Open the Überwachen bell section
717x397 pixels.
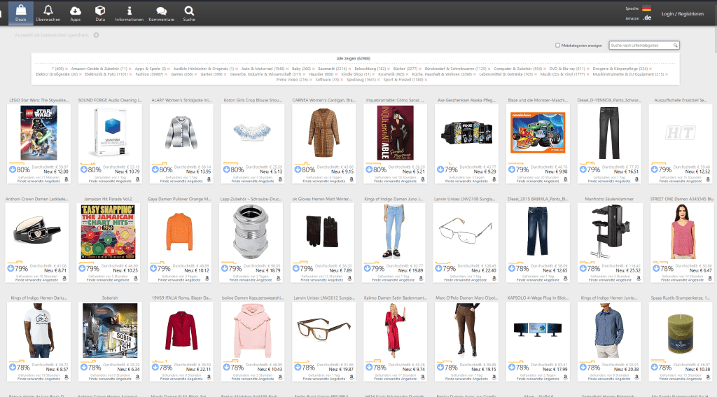[48, 13]
